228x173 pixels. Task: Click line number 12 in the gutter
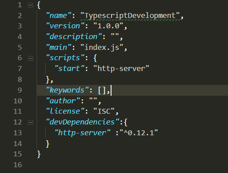point(18,122)
